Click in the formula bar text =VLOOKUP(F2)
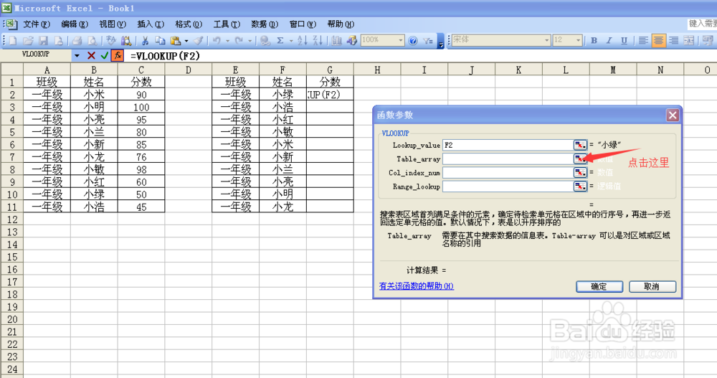This screenshot has height=378, width=717. (x=165, y=56)
